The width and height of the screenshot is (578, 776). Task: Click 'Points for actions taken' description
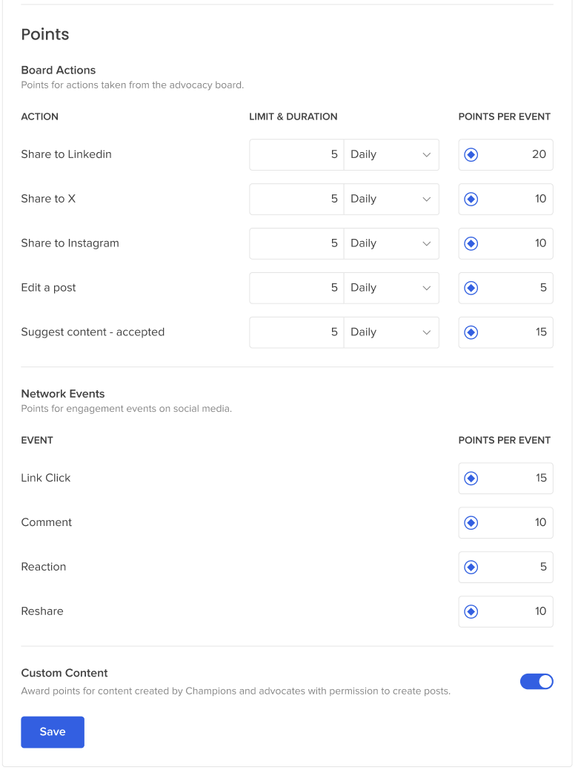[x=132, y=85]
